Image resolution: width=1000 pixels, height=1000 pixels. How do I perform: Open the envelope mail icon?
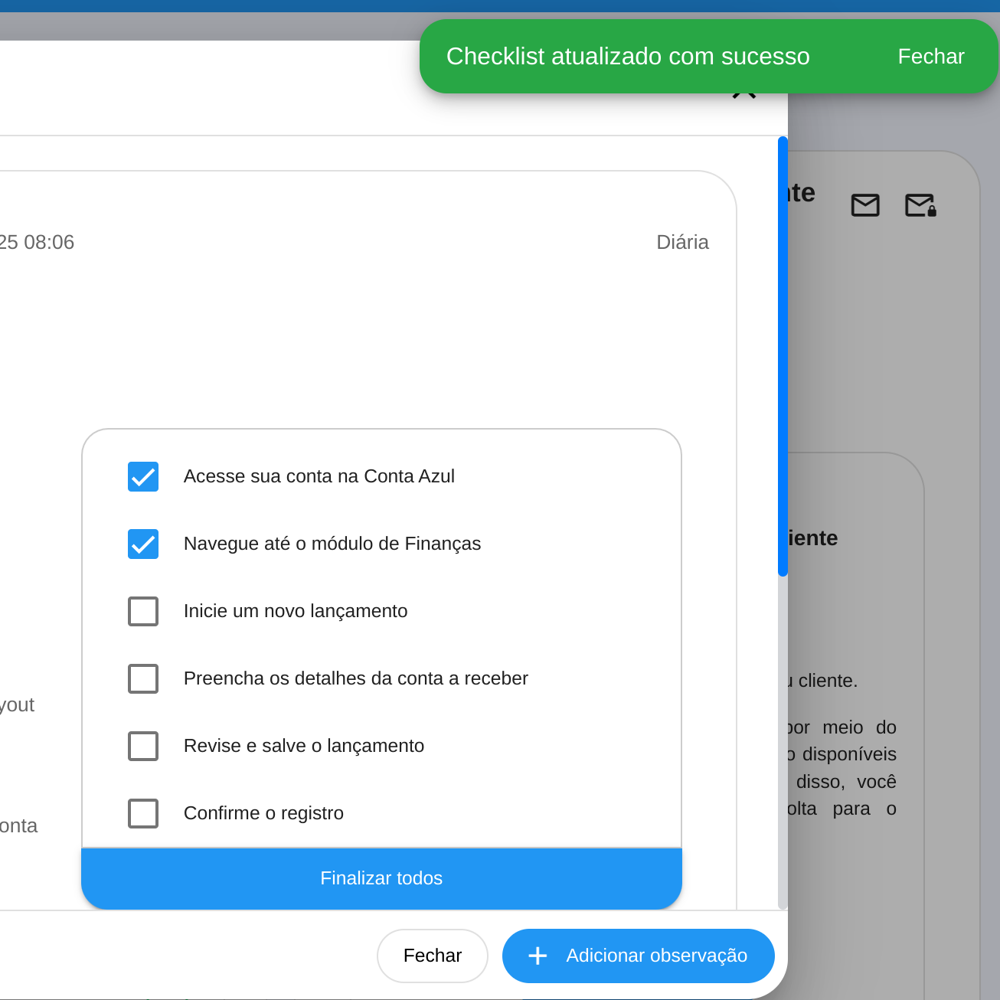click(x=865, y=205)
